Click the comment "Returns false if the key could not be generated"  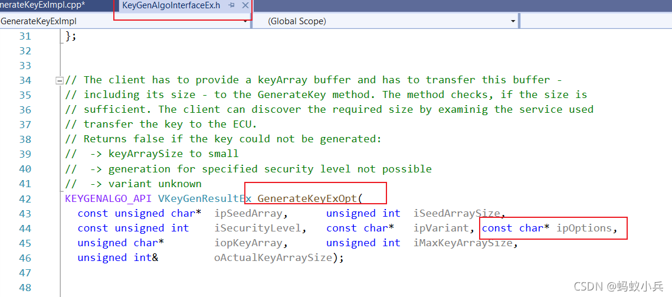point(232,139)
